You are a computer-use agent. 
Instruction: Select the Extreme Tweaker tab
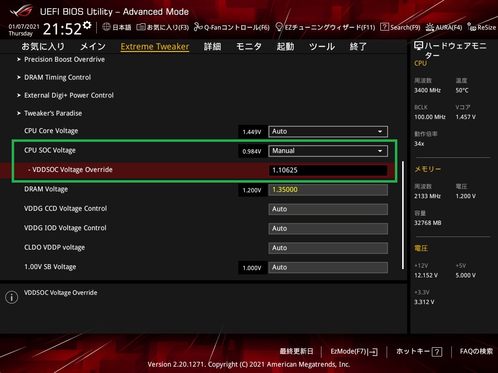[x=155, y=47]
